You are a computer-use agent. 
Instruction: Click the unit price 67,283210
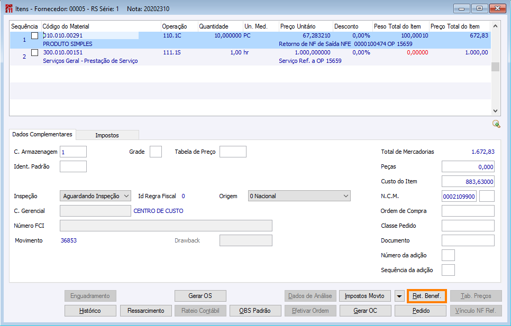pyautogui.click(x=316, y=35)
